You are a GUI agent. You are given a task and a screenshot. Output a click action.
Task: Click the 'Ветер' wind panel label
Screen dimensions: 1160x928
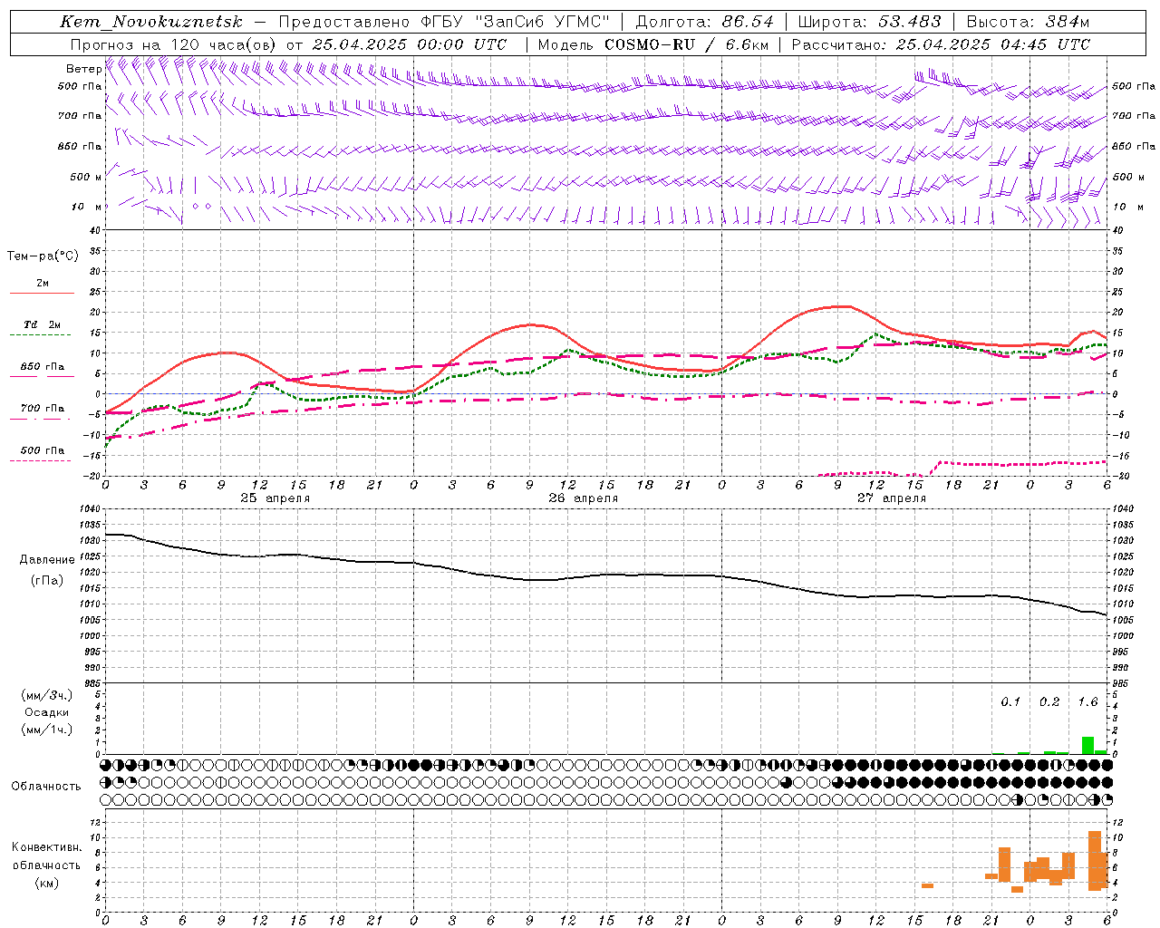point(83,69)
